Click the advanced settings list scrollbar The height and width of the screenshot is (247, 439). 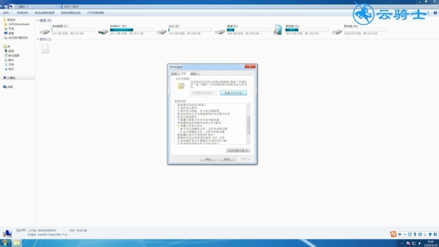[x=248, y=124]
